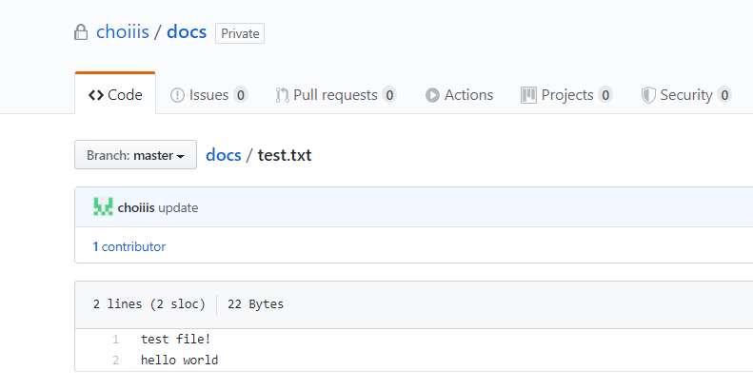The height and width of the screenshot is (390, 753).
Task: Select line number 1 in the file
Action: click(x=115, y=340)
